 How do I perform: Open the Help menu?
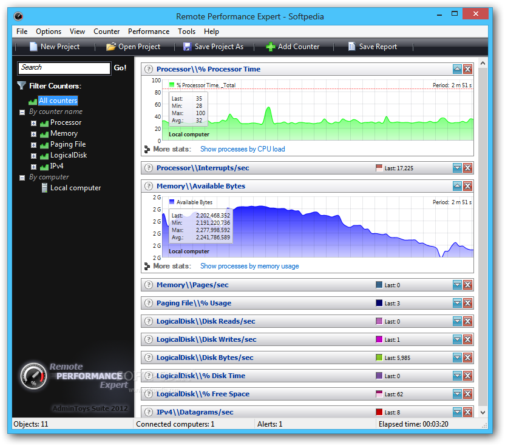211,32
